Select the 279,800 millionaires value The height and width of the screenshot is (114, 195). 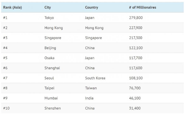click(136, 18)
